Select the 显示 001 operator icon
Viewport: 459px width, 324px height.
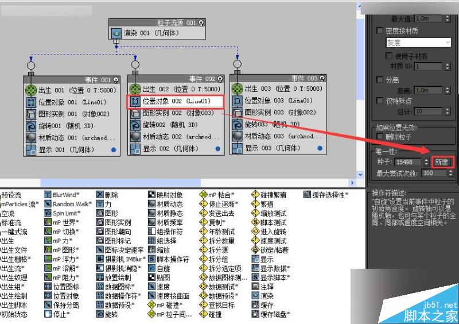(31, 150)
